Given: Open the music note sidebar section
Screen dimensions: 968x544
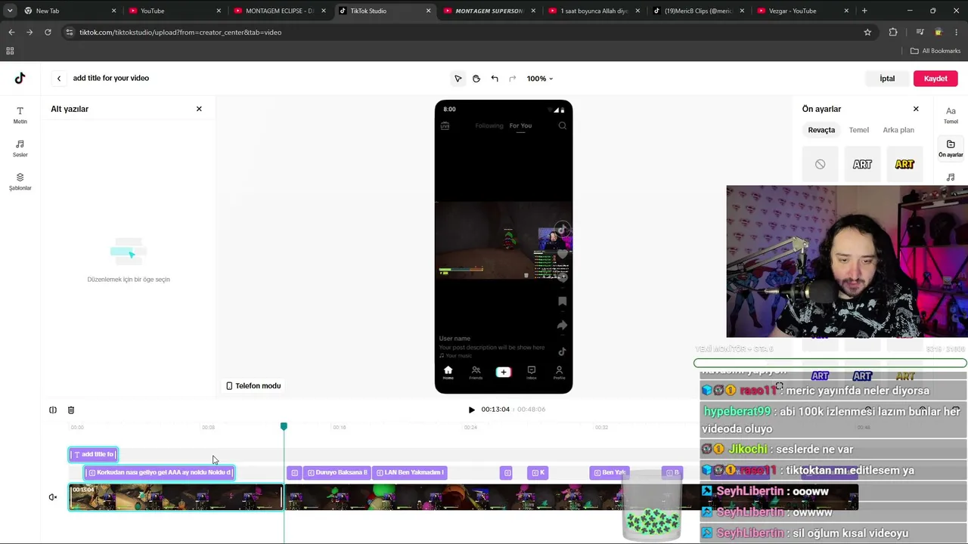Looking at the screenshot, I should [951, 178].
